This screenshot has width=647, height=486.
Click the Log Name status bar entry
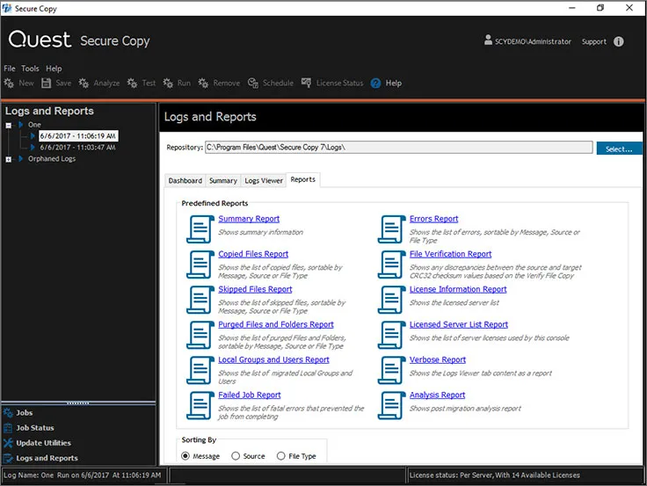82,475
